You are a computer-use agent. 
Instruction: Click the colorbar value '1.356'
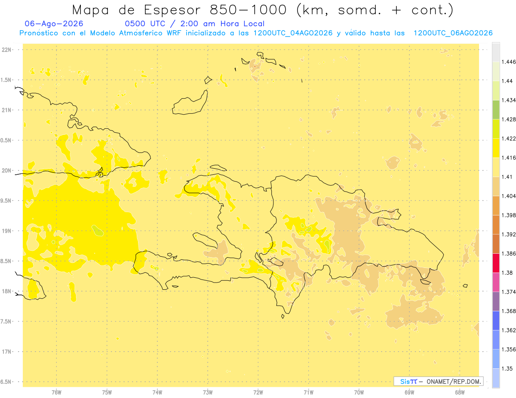pos(508,349)
